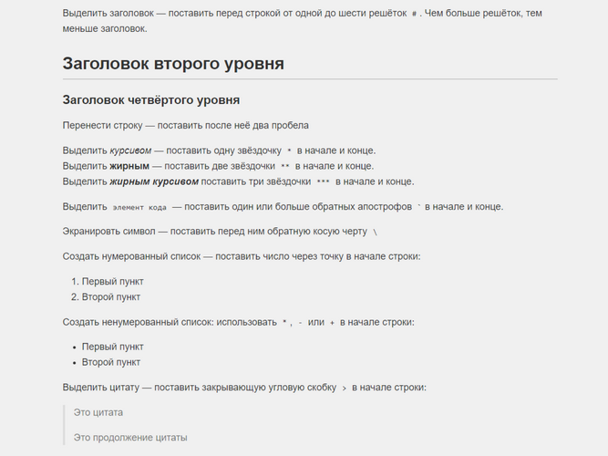The width and height of the screenshot is (608, 456).
Task: Click "Второй пункт" in the bulleted list
Action: (110, 362)
